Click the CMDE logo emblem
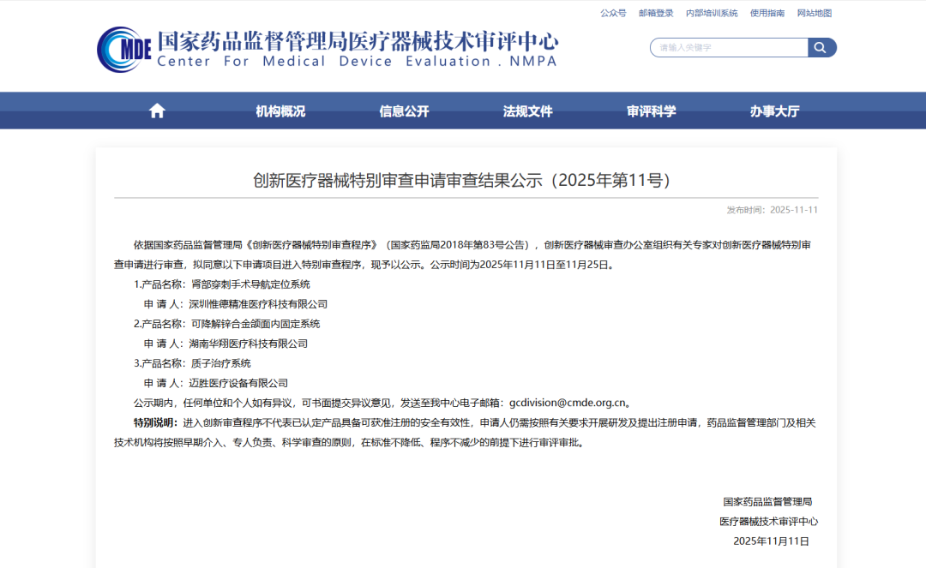 click(123, 50)
